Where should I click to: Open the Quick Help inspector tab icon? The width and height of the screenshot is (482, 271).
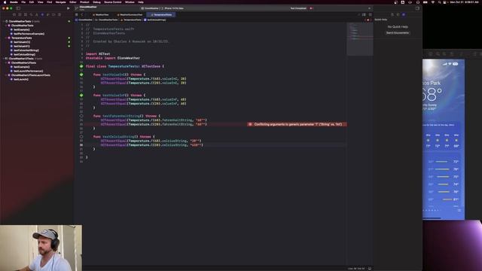coord(404,14)
